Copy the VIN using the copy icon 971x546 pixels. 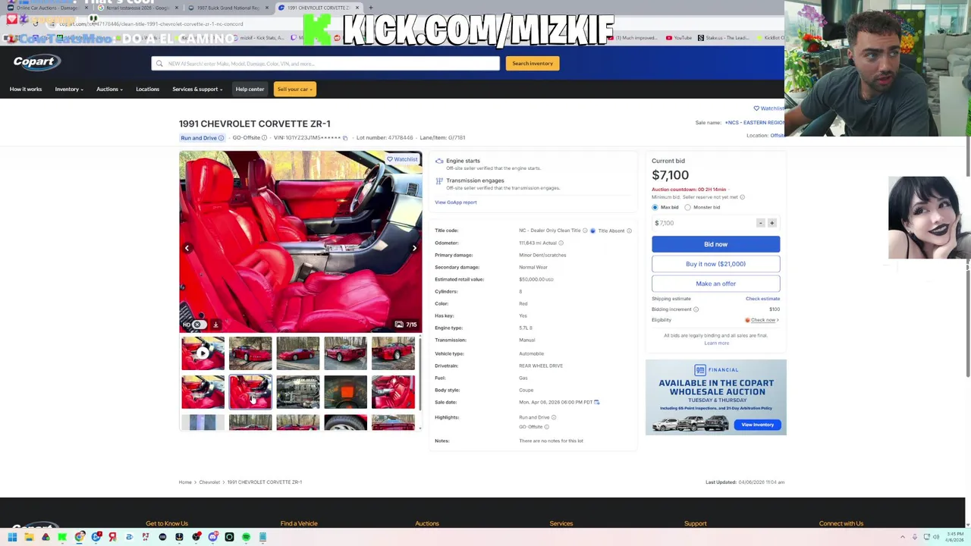(x=345, y=138)
